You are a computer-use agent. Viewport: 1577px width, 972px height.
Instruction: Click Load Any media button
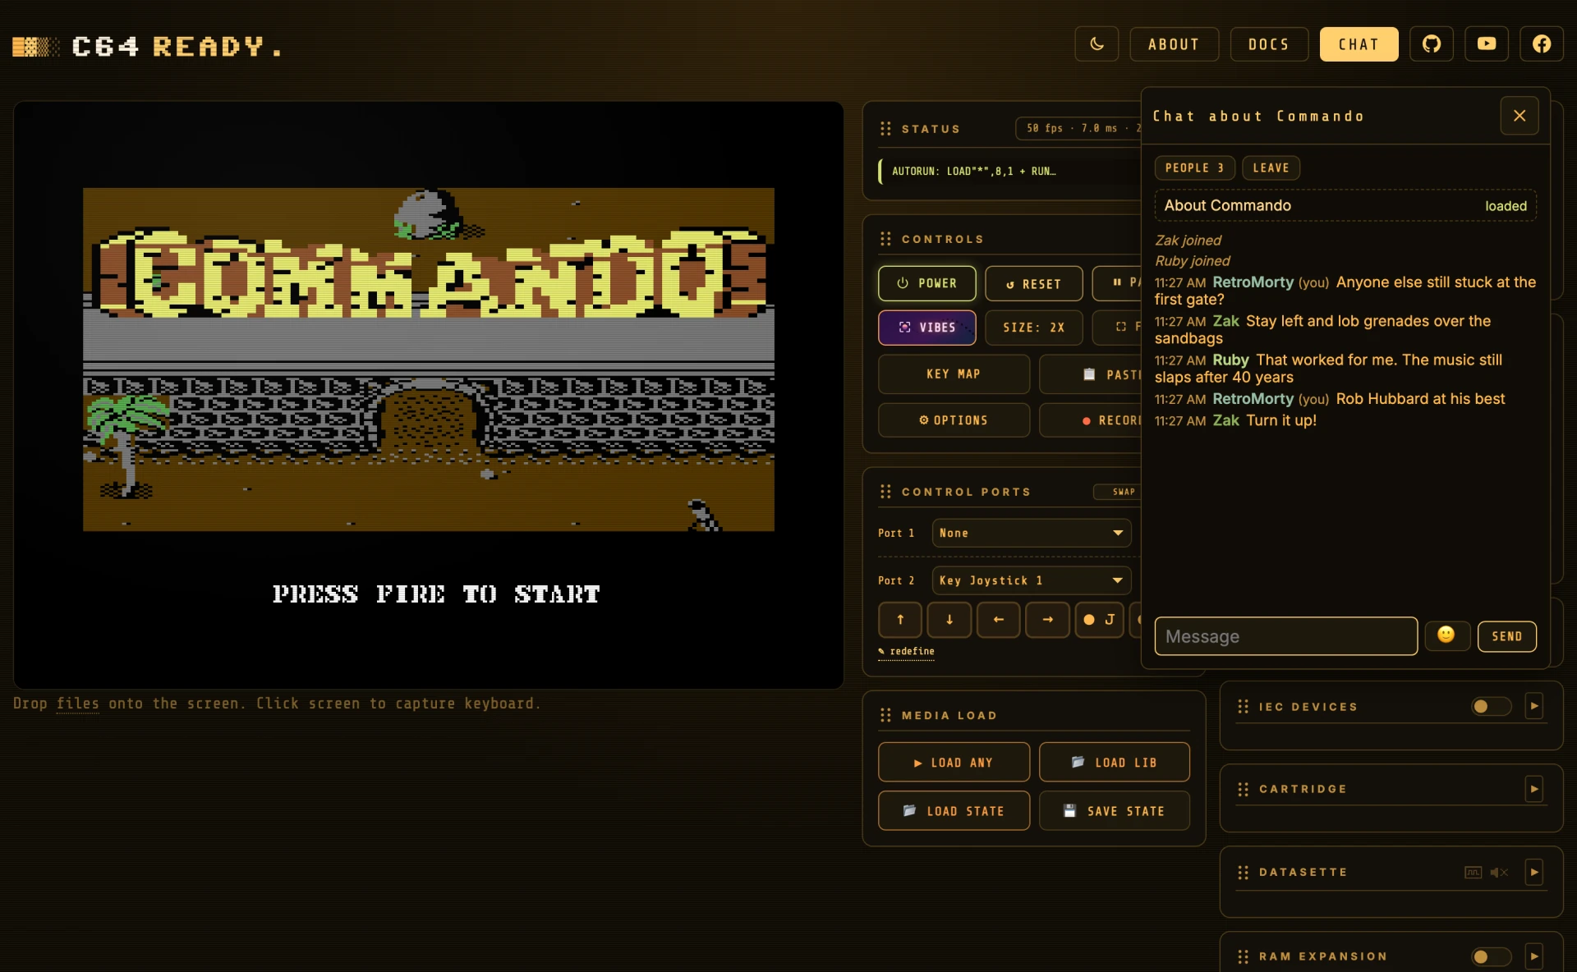point(954,763)
